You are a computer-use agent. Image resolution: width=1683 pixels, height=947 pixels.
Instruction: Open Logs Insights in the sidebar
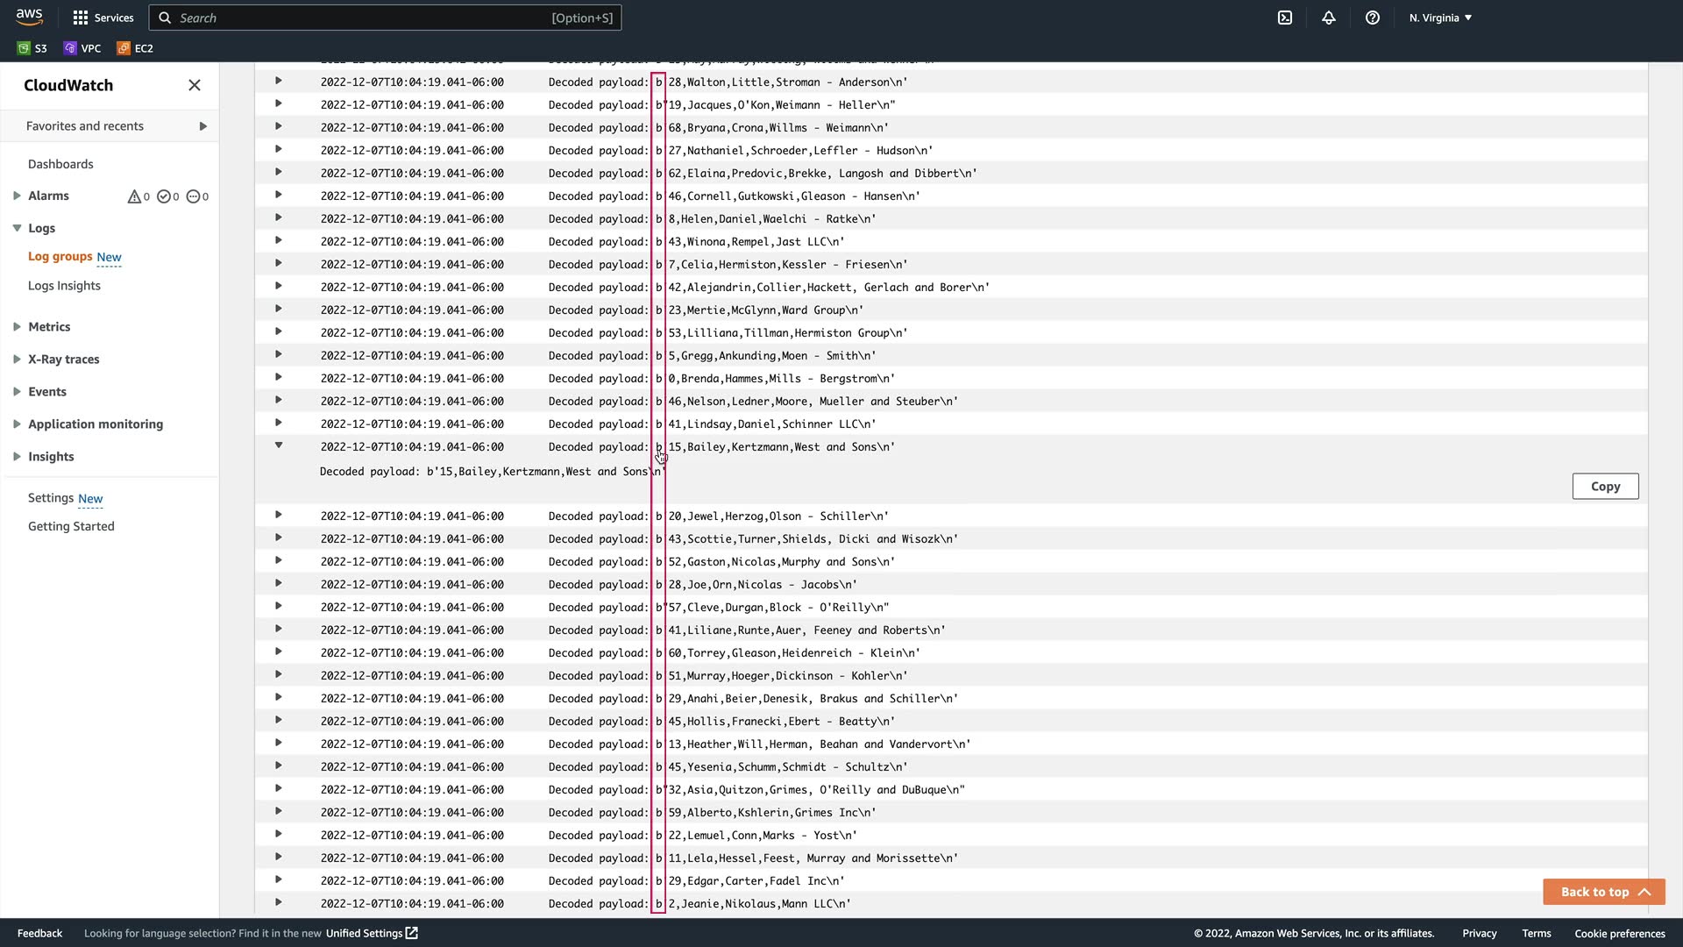pyautogui.click(x=64, y=286)
